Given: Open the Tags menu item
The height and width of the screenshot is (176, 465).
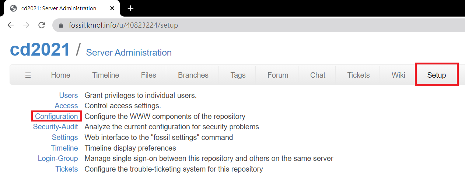Looking at the screenshot, I should [238, 75].
